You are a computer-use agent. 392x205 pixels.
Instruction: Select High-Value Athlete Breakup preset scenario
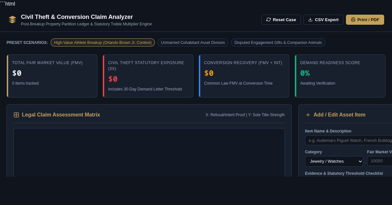click(103, 43)
